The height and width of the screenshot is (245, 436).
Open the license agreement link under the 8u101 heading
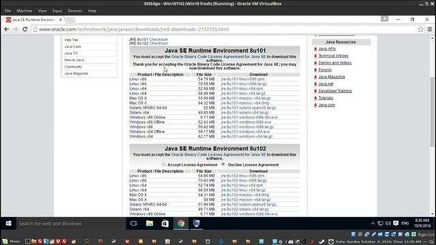[219, 56]
